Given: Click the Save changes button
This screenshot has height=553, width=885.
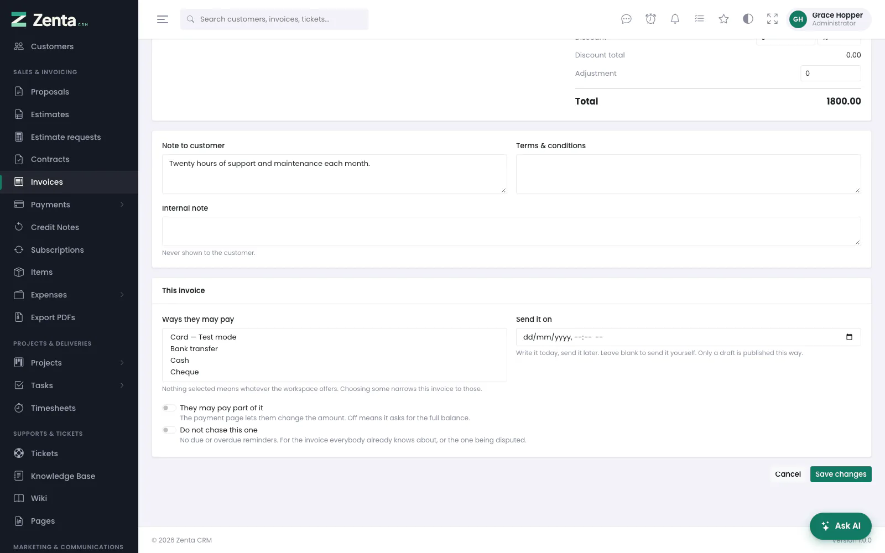Looking at the screenshot, I should (x=841, y=474).
